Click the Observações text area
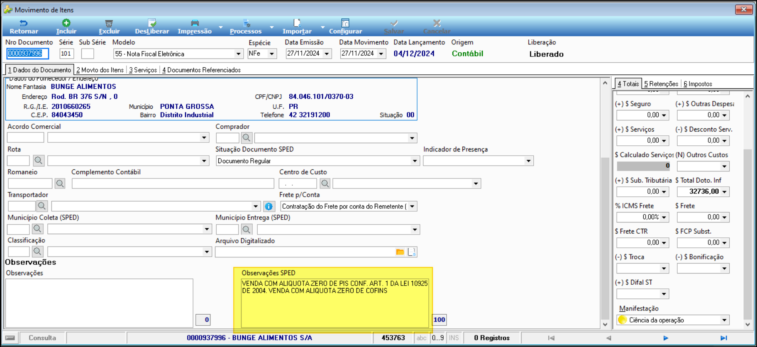 [99, 303]
